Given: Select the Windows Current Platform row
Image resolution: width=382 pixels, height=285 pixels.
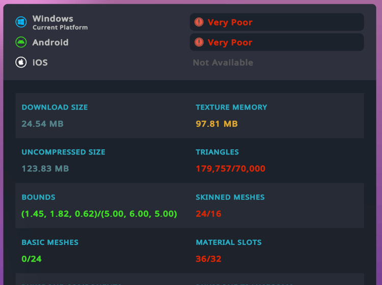Looking at the screenshot, I should pos(51,22).
